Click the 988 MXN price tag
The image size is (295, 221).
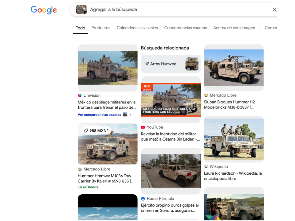pos(96,131)
